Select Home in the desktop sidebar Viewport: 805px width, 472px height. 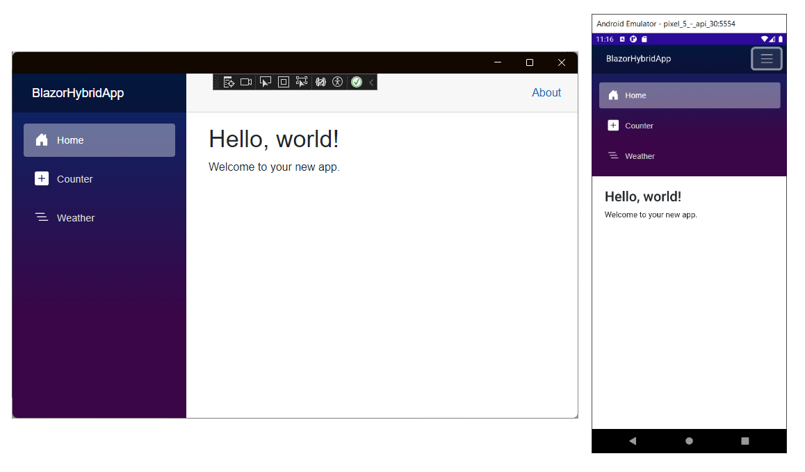(99, 140)
